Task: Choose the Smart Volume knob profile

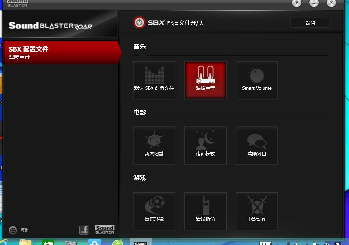Action: pyautogui.click(x=257, y=80)
